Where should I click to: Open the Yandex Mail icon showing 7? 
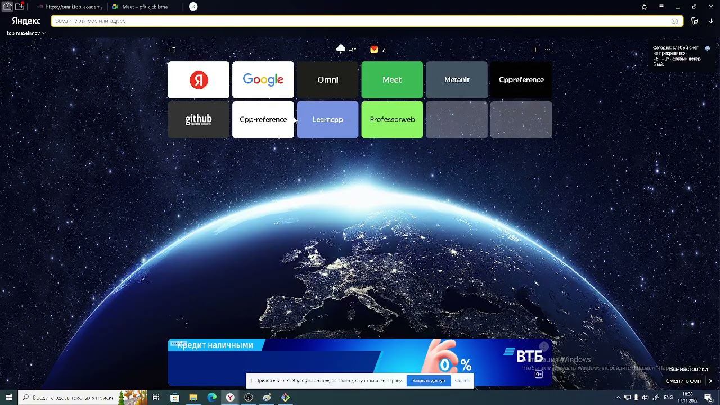[377, 49]
